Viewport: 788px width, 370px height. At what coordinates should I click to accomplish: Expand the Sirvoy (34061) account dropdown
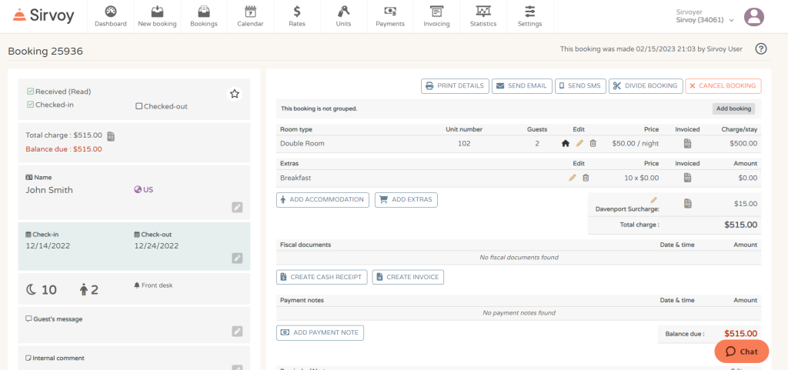(x=706, y=20)
